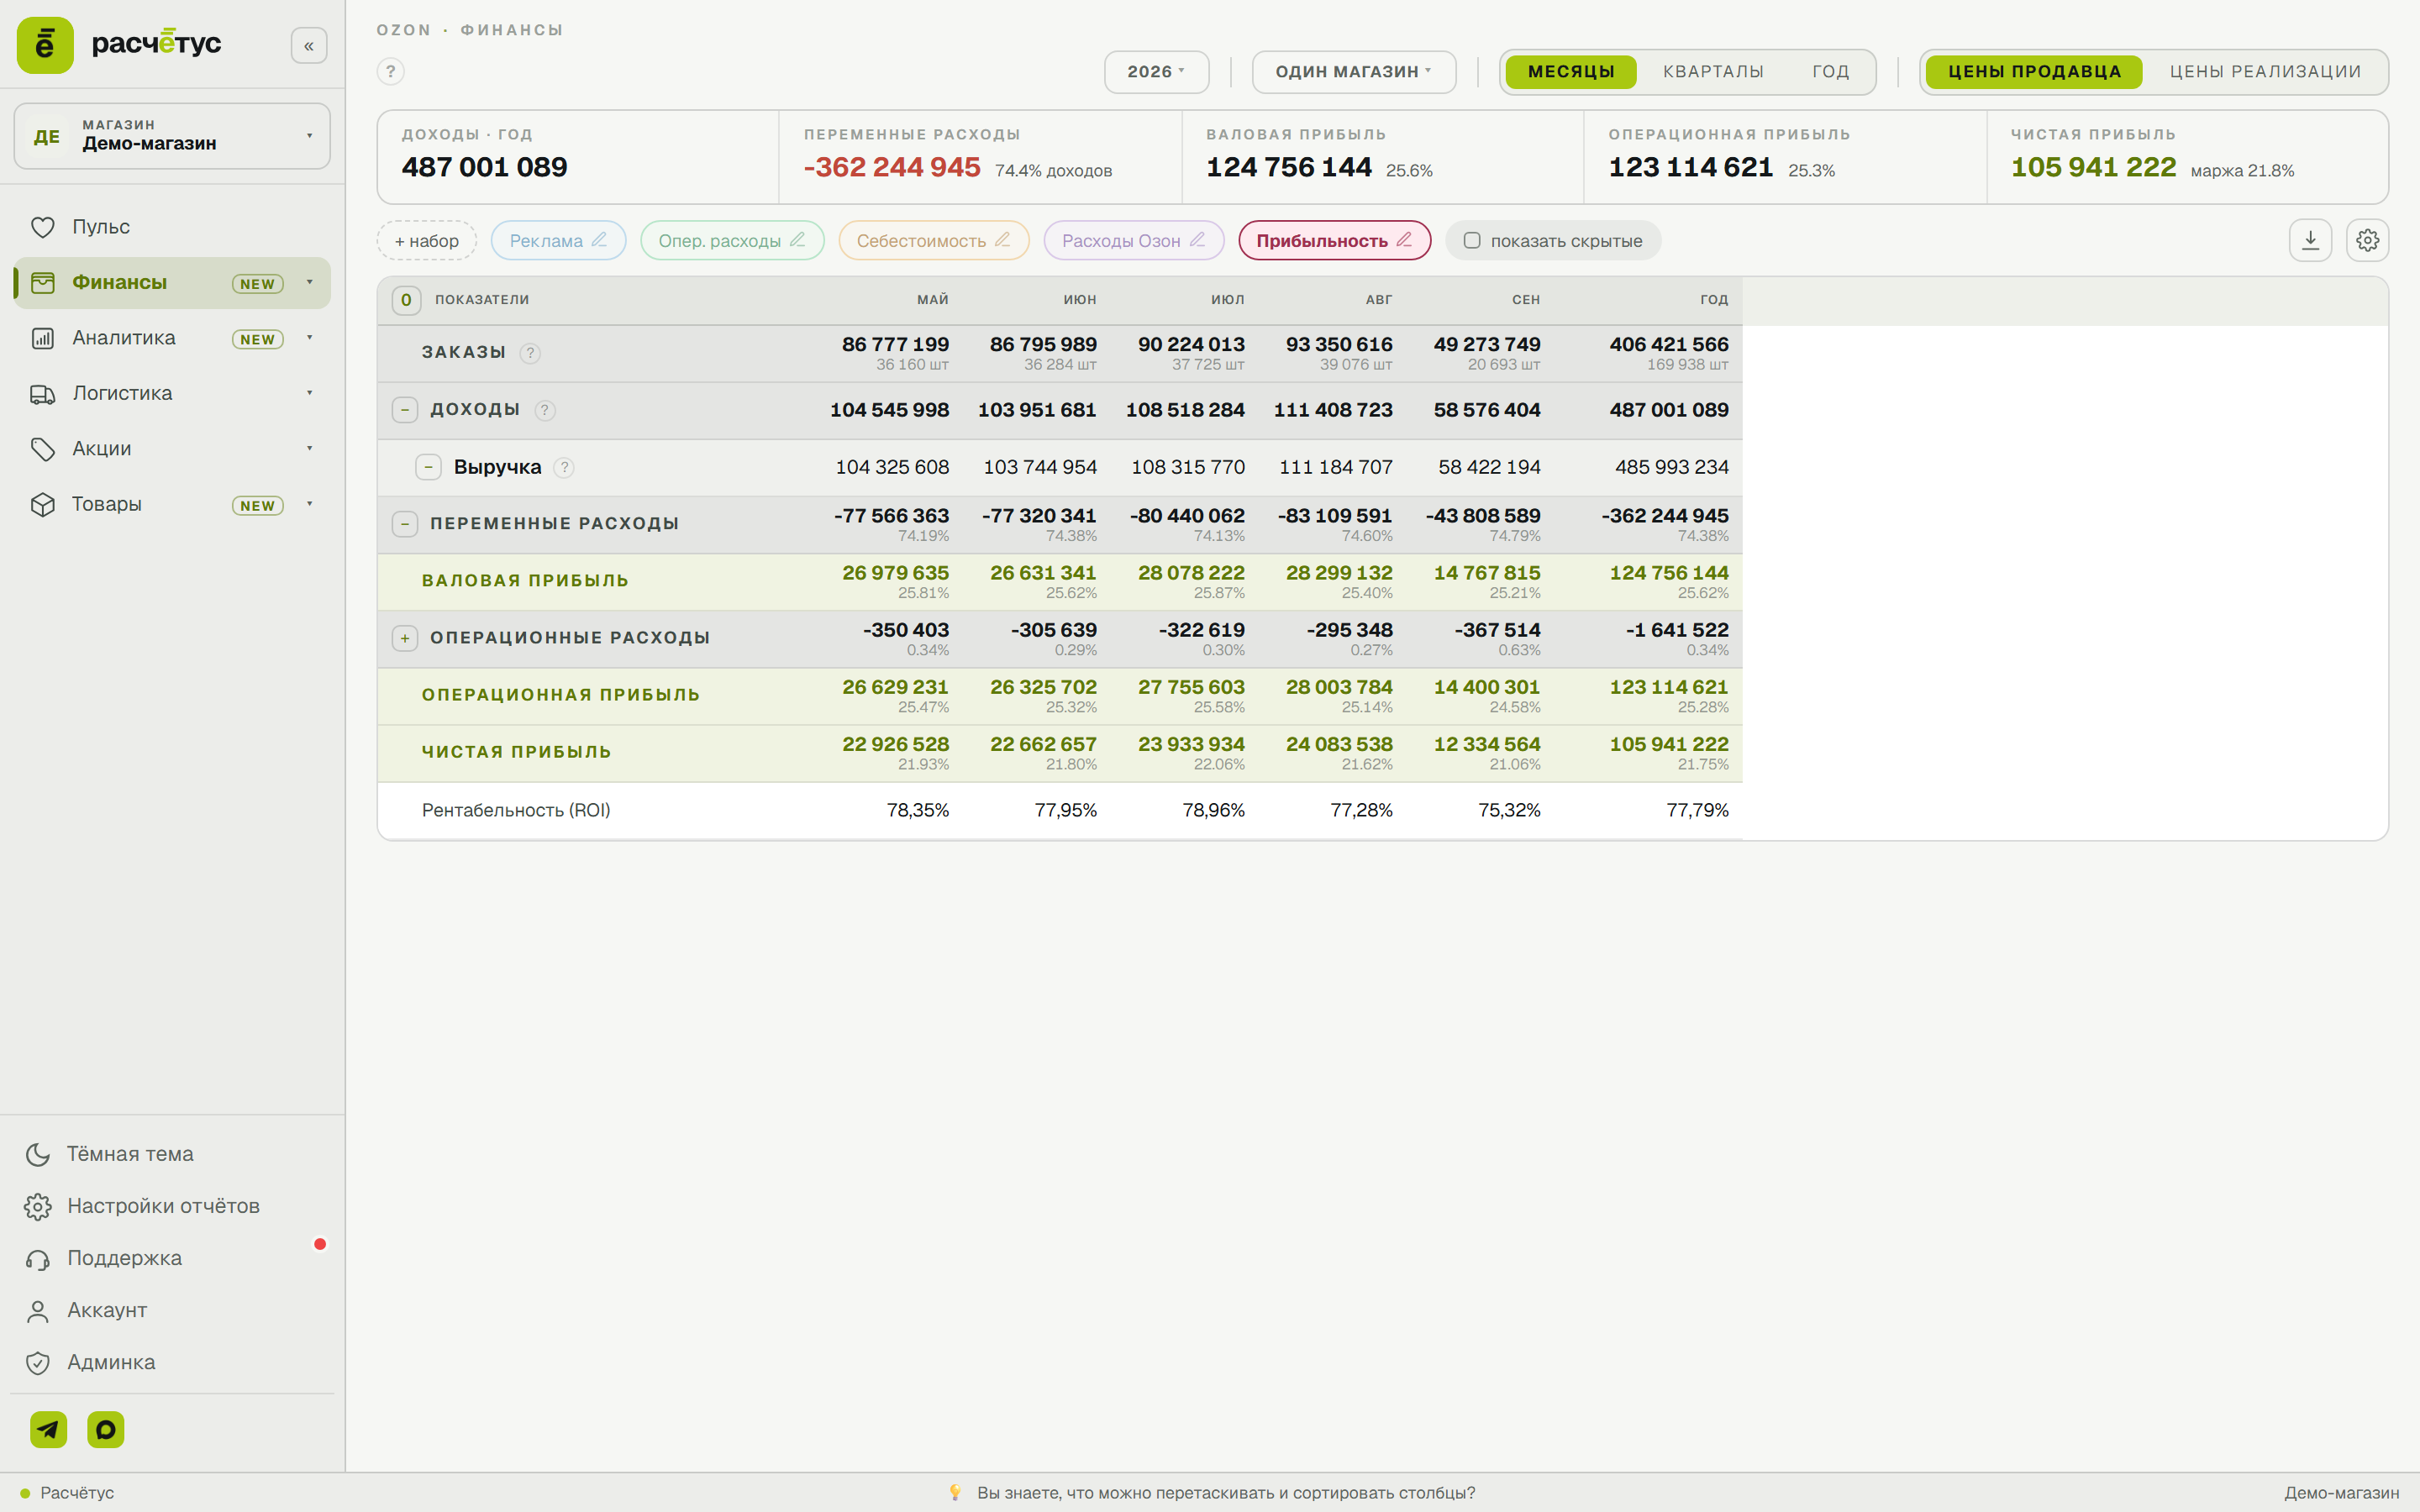Screen dimensions: 2420x1512
Task: Add a new set with + набор
Action: [427, 240]
